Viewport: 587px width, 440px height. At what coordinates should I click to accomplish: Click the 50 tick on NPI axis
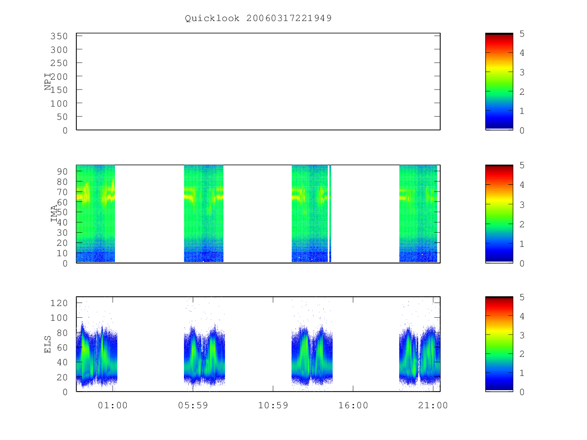point(62,117)
